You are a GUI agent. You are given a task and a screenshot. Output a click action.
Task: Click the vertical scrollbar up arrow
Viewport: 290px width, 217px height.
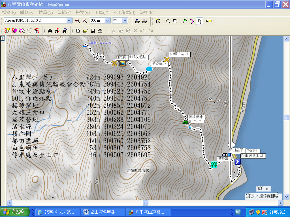286,39
